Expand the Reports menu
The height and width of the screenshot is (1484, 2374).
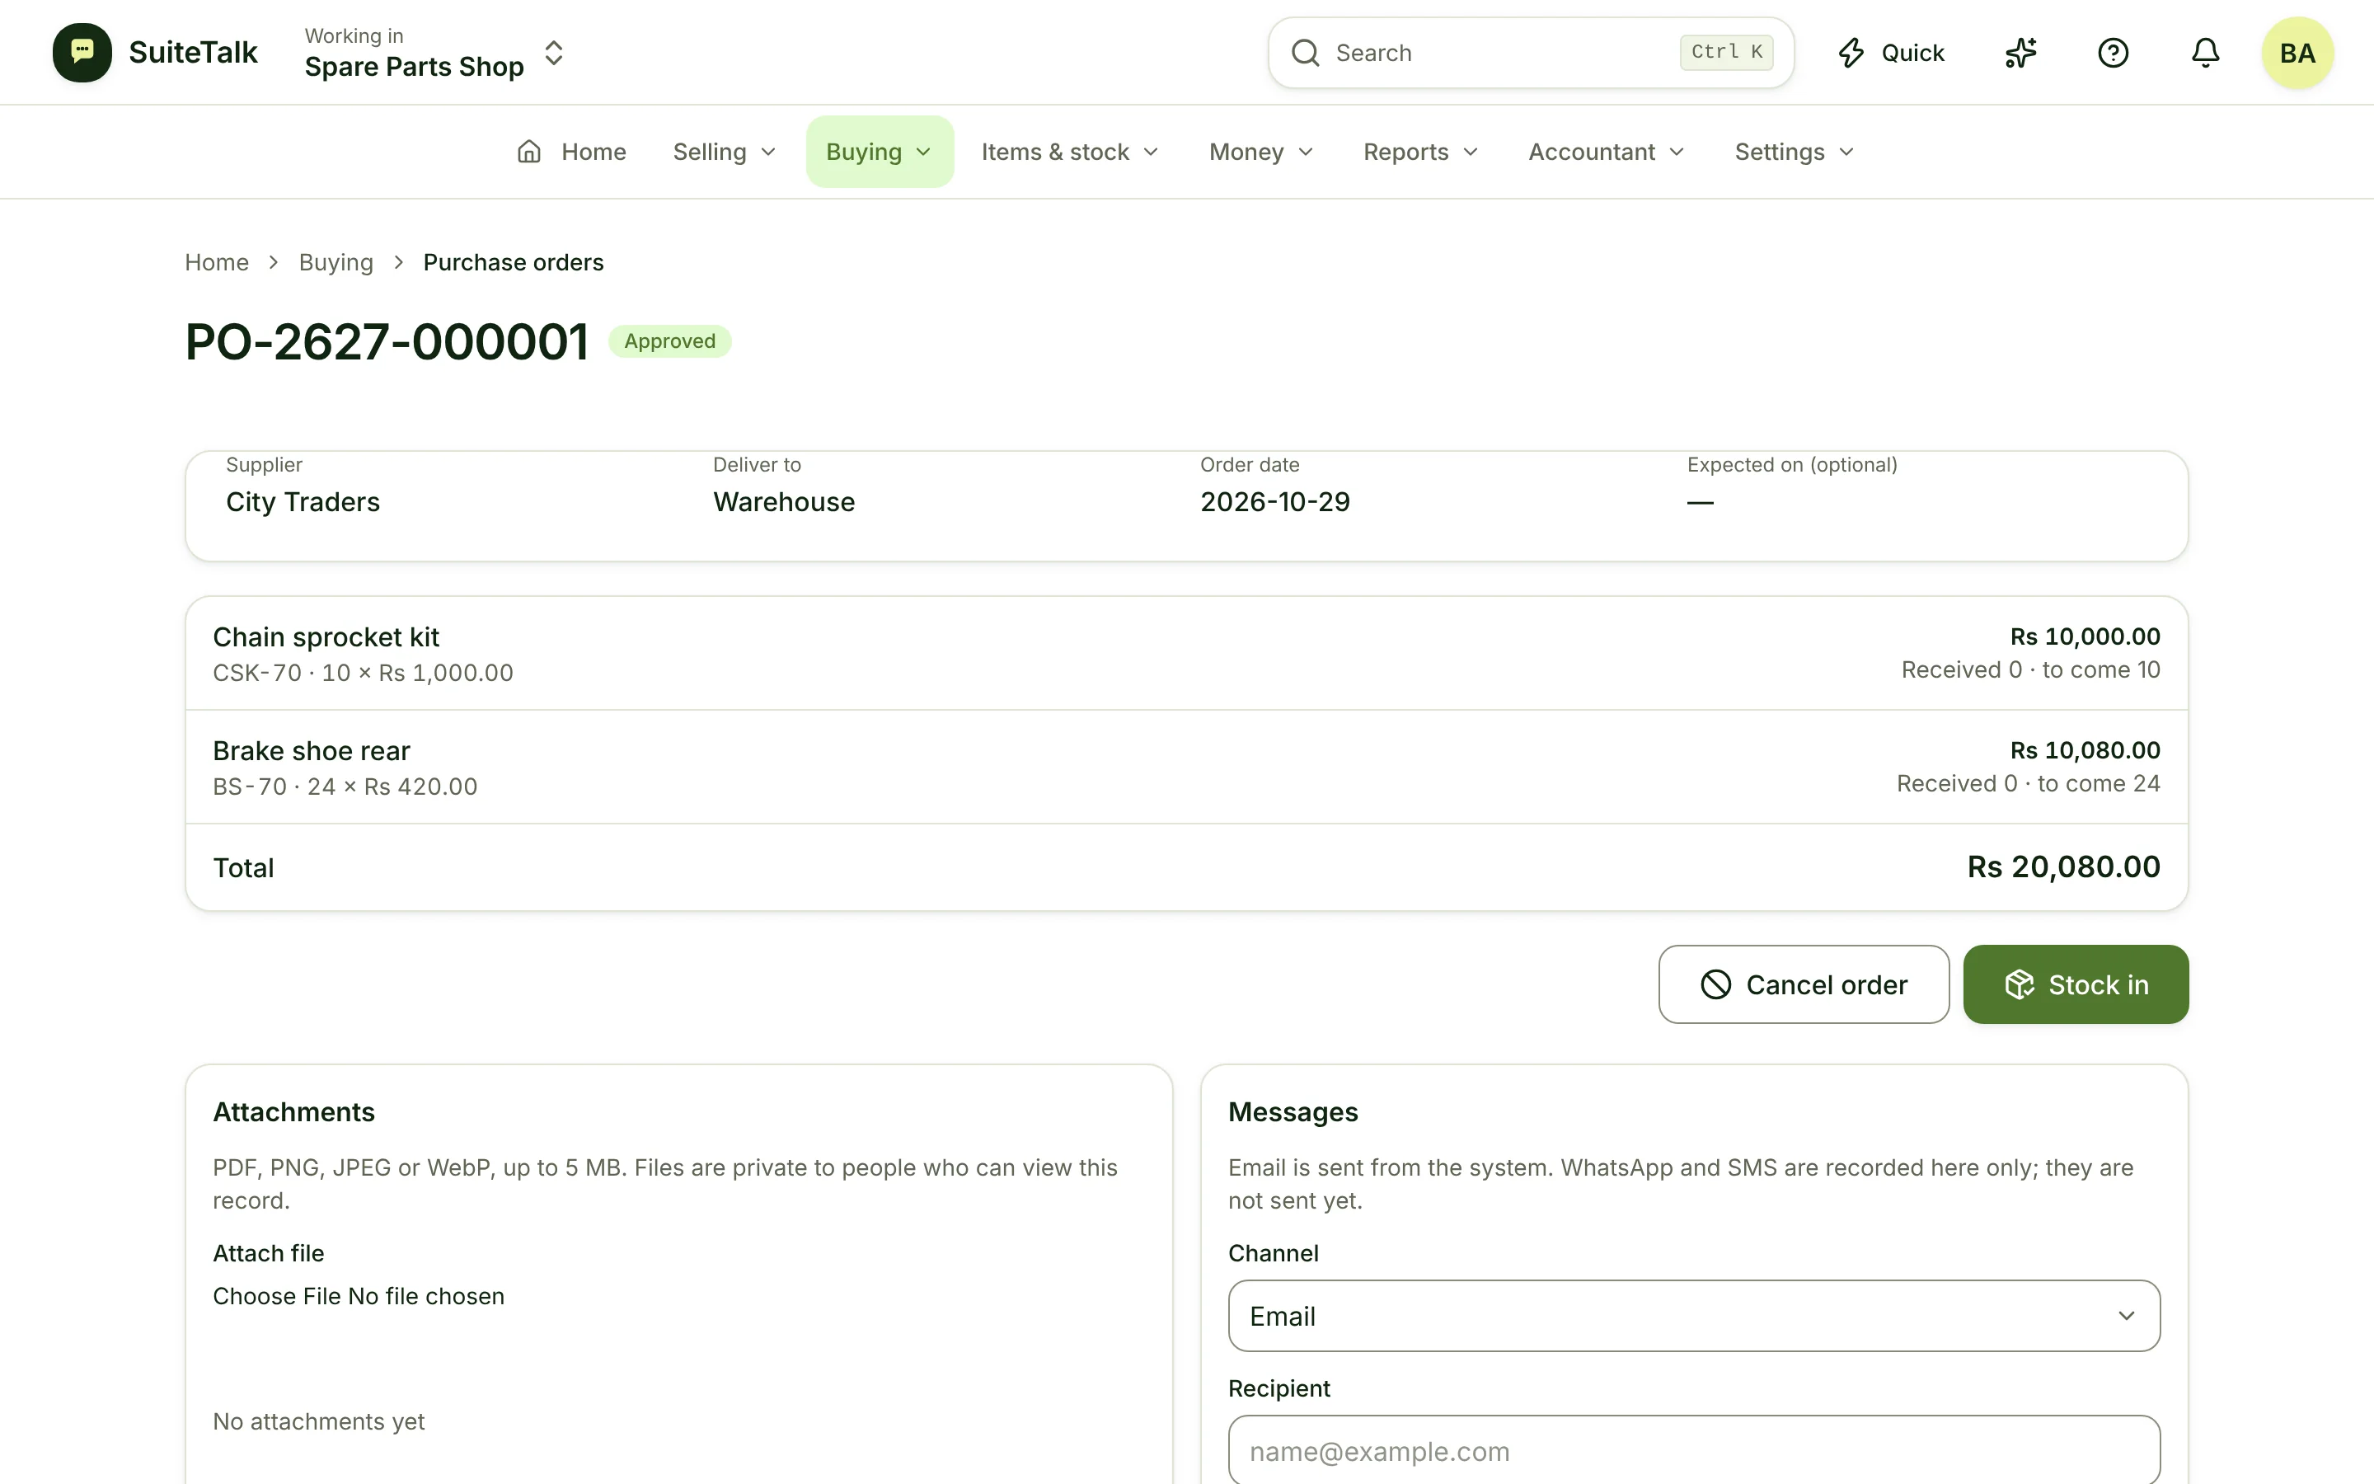click(x=1420, y=153)
